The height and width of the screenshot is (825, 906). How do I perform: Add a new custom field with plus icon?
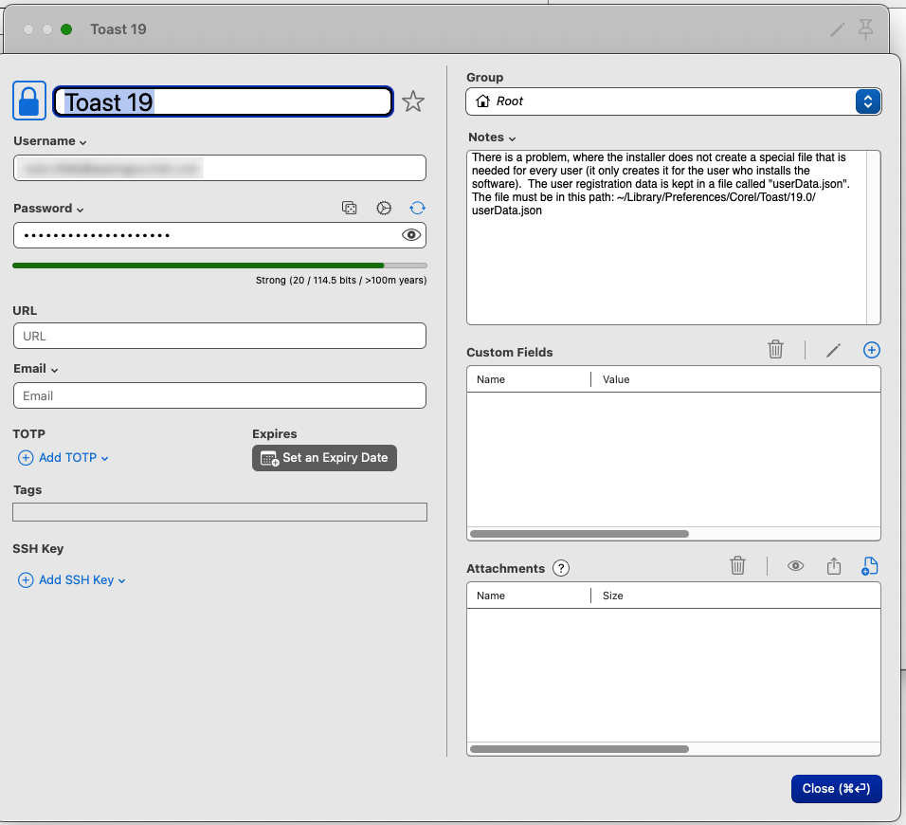pos(871,350)
